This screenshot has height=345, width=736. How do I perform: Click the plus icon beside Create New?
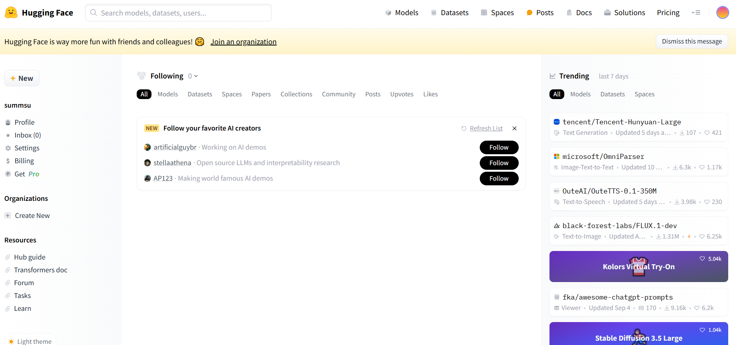coord(8,215)
